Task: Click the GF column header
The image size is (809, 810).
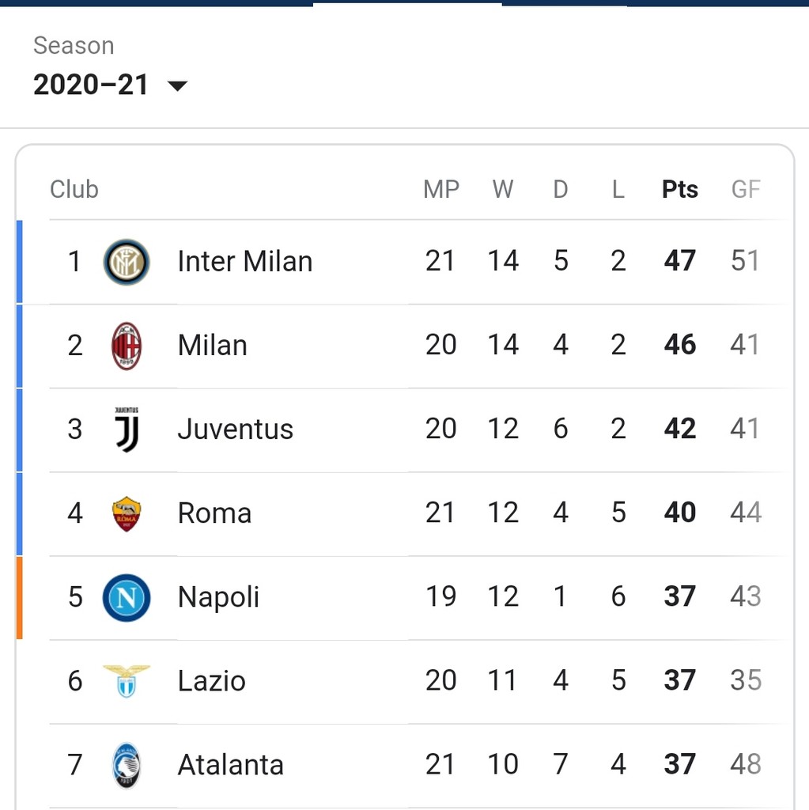Action: (745, 190)
